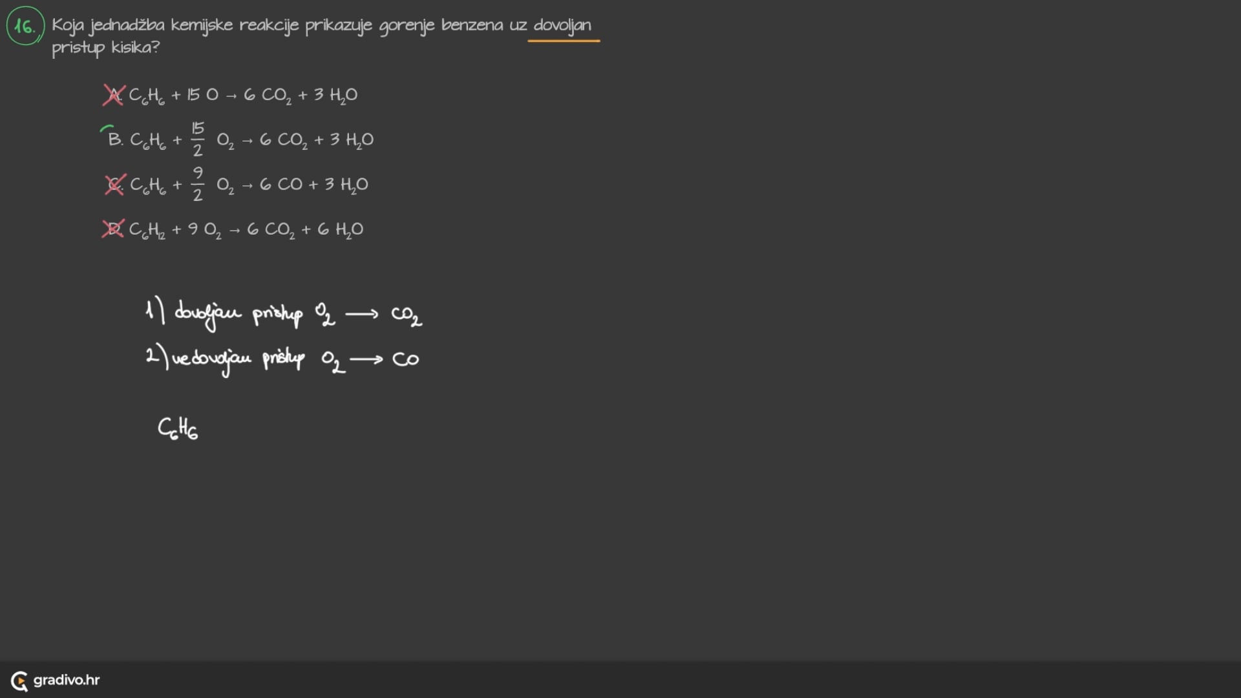The image size is (1241, 698).
Task: Click the 9/2 fraction in answer C
Action: pos(198,184)
